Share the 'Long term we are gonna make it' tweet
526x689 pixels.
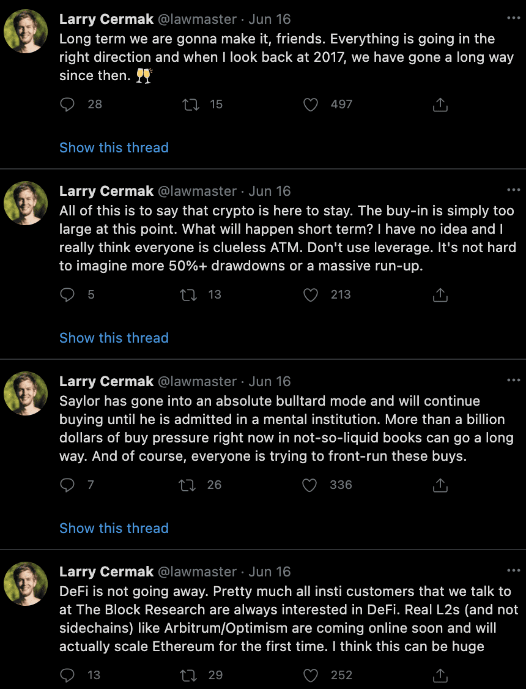click(x=440, y=105)
